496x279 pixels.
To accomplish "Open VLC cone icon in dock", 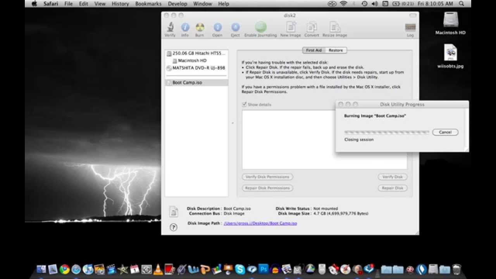I will [x=158, y=269].
